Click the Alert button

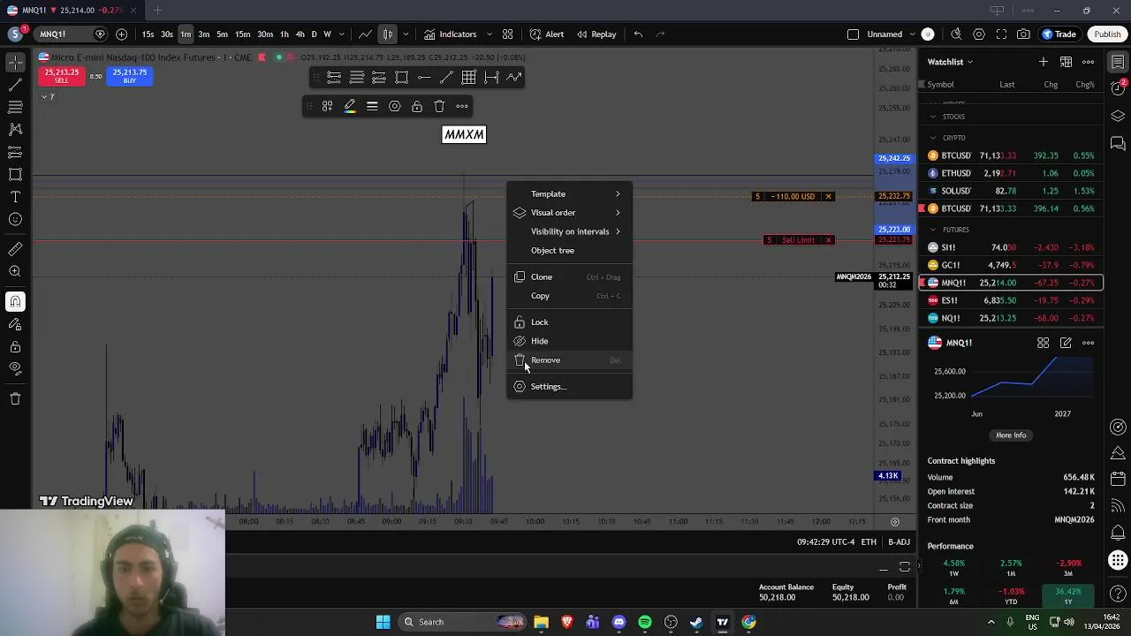pos(546,34)
